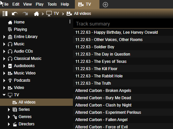
Task: Toggle the media tree panel icon
Action: point(5,14)
